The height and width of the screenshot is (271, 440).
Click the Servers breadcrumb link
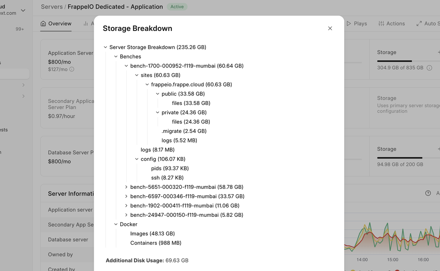(51, 7)
